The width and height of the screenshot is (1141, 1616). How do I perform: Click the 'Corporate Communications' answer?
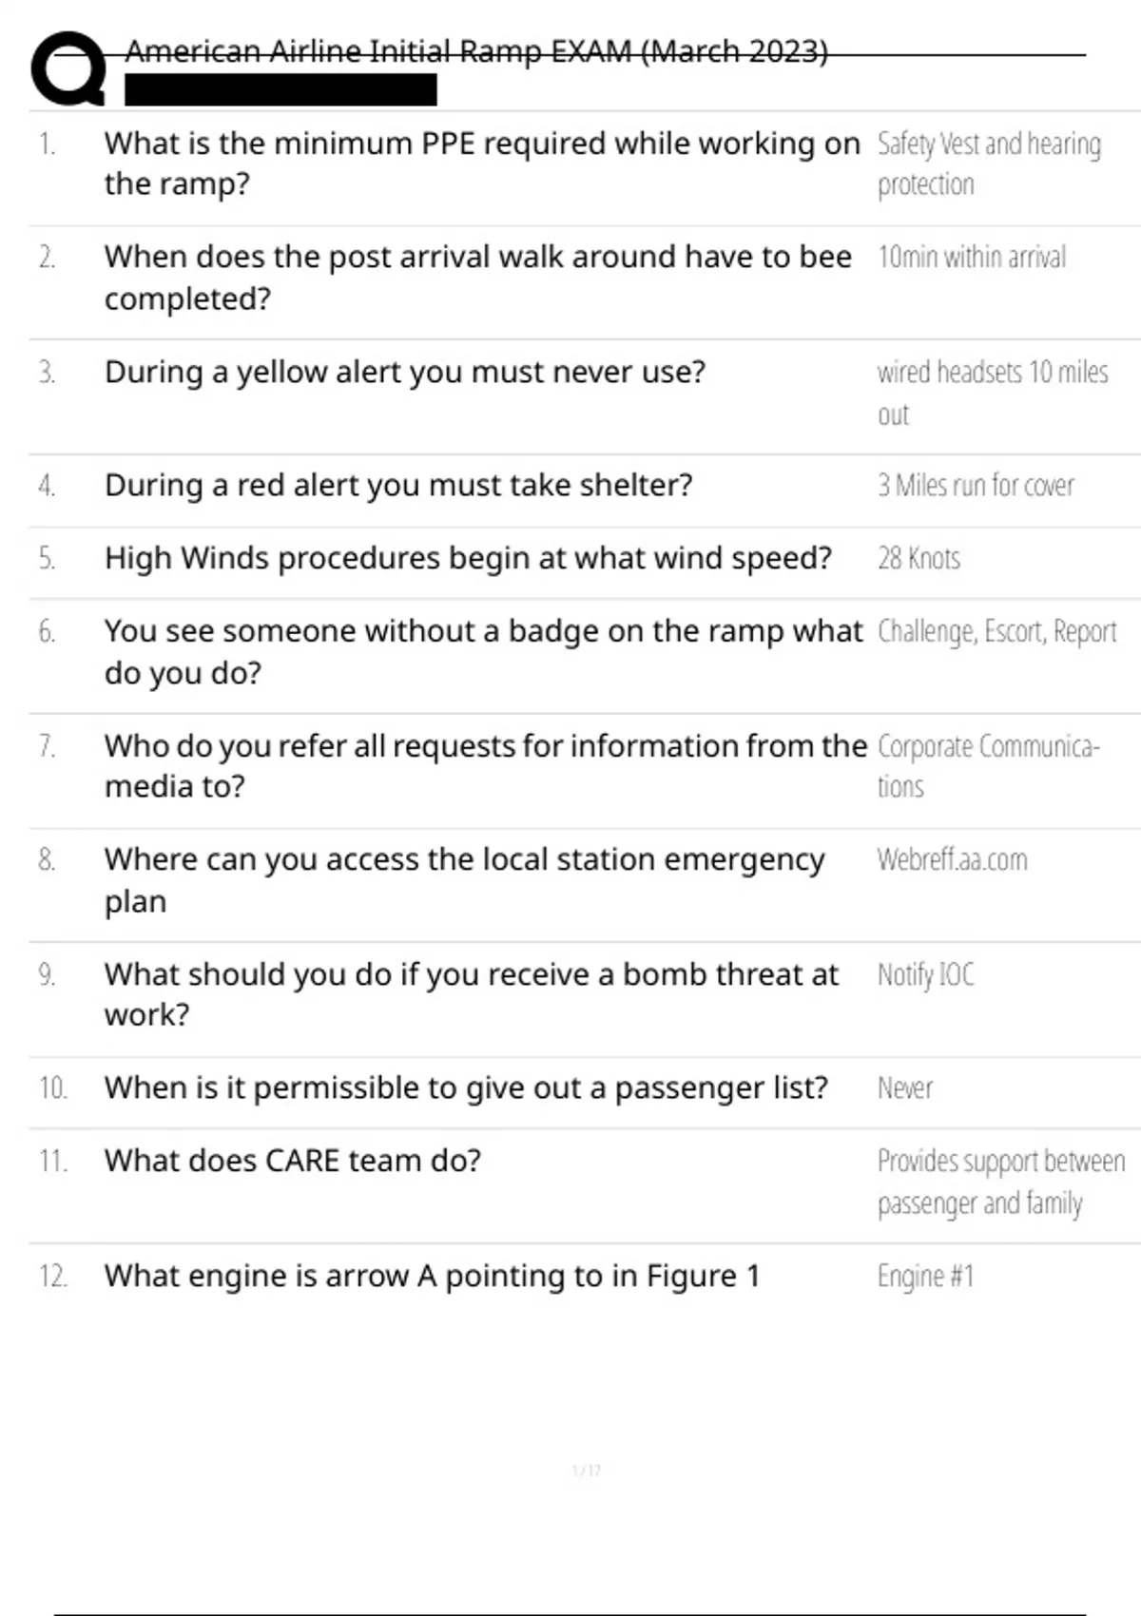(988, 766)
